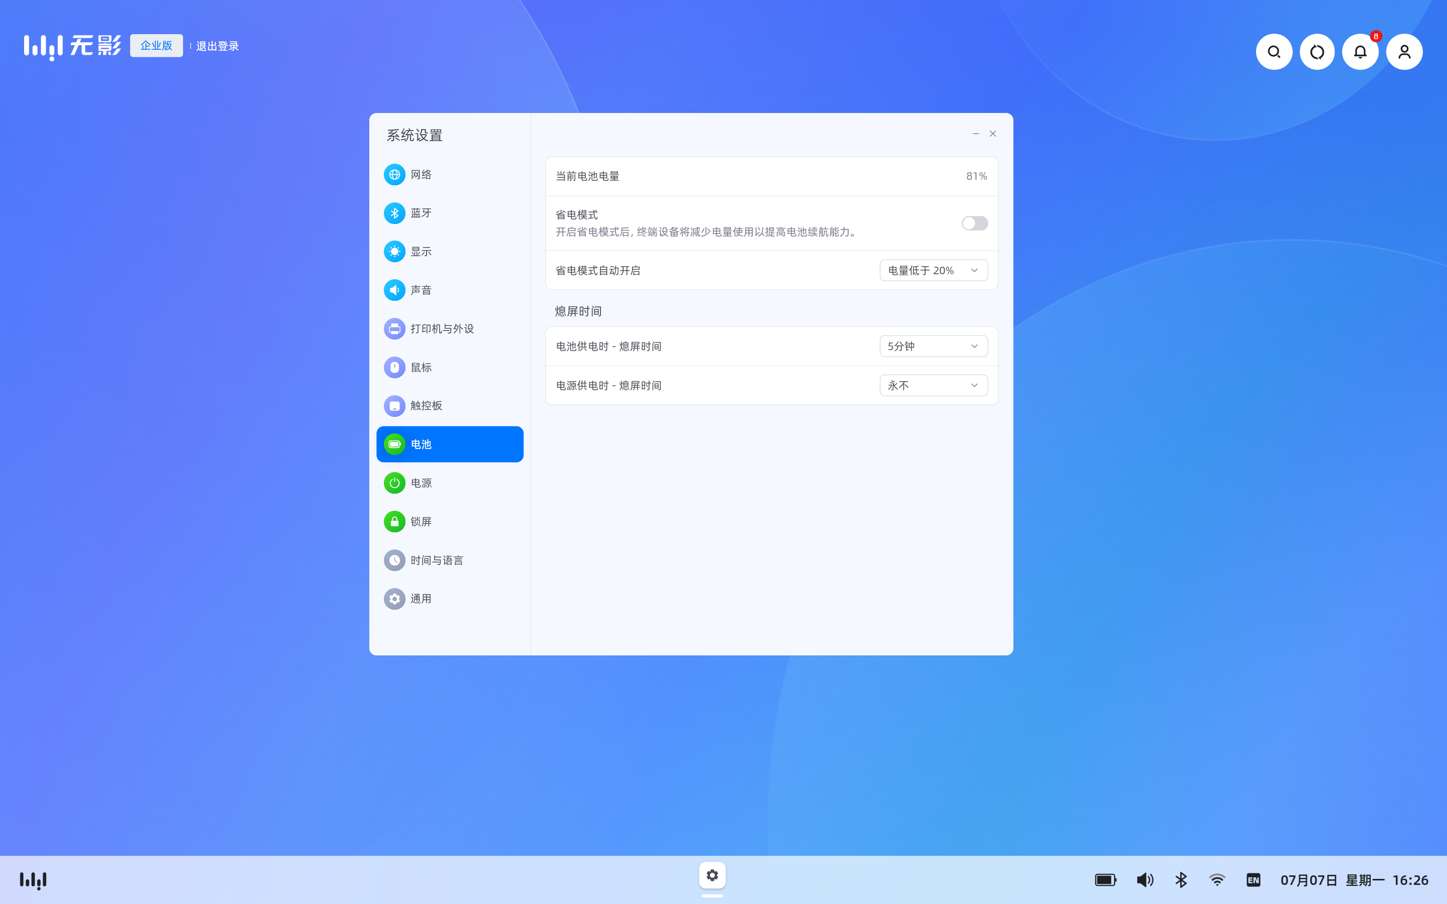Screen dimensions: 1447x904
Task: Click the taskbar Wi-Fi icon
Action: [1217, 879]
